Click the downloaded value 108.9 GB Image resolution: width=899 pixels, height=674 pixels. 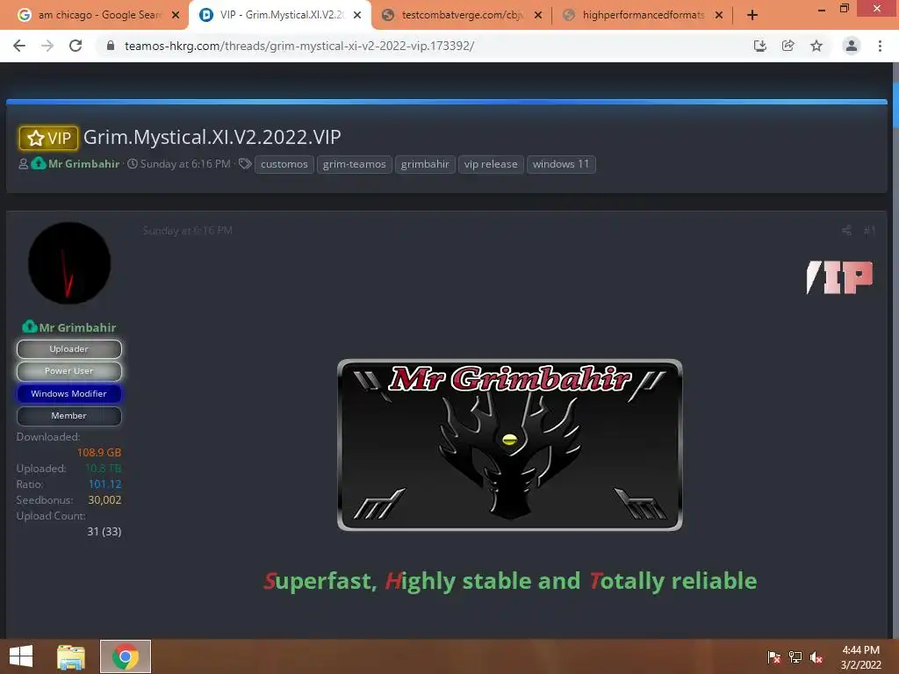pos(99,453)
